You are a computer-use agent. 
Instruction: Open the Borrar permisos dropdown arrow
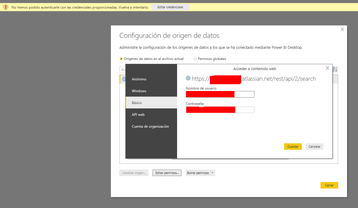[x=212, y=173]
